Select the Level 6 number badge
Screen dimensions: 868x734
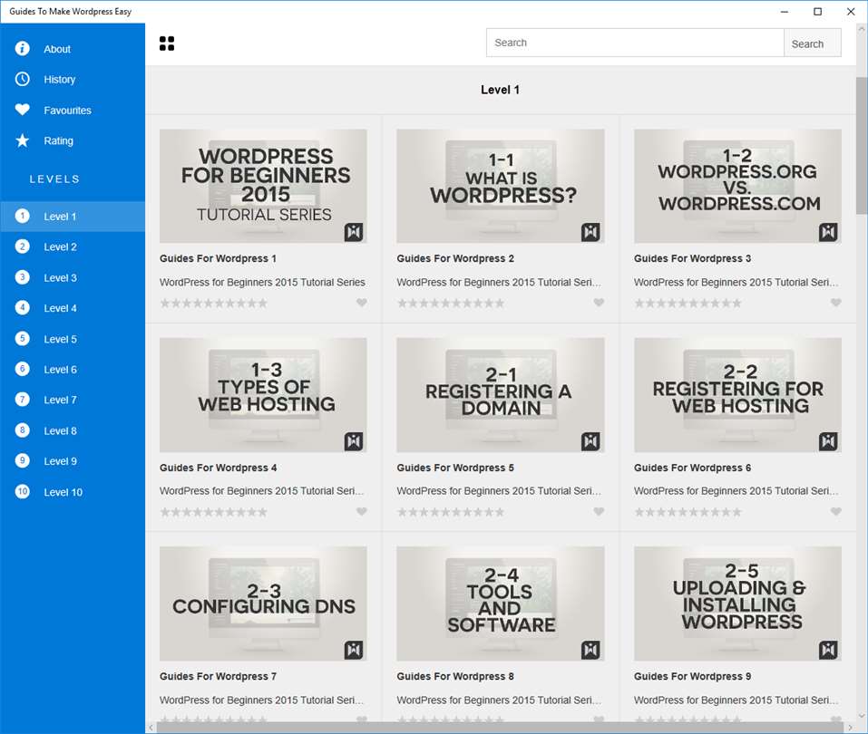pos(22,369)
